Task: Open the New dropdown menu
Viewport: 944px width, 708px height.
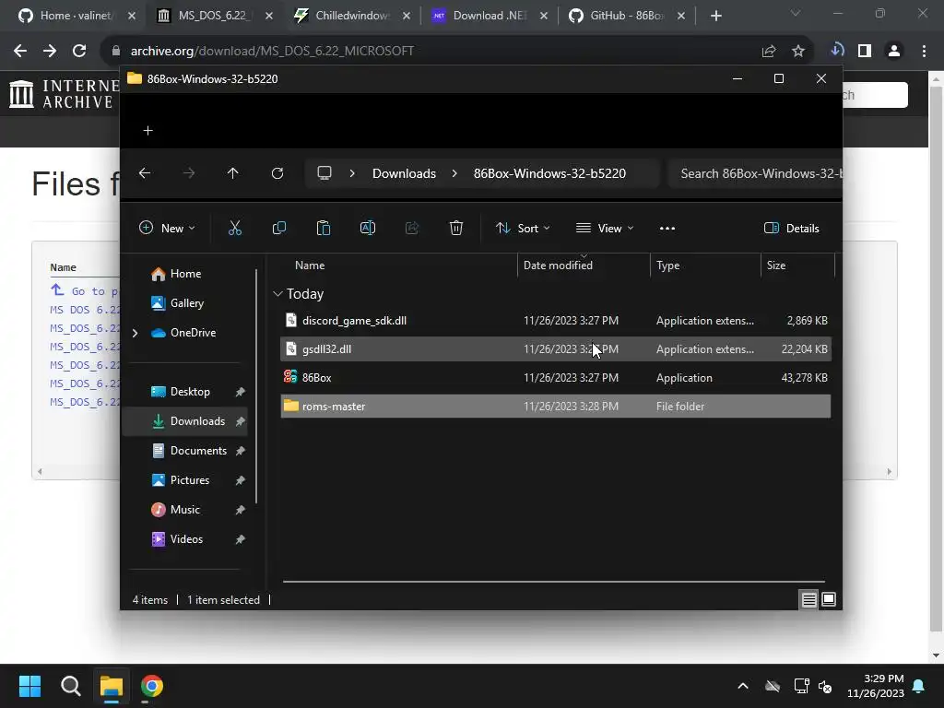Action: click(x=168, y=229)
